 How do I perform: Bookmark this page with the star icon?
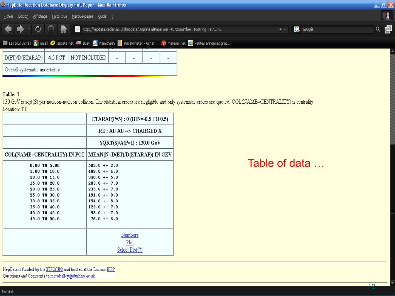click(280, 29)
